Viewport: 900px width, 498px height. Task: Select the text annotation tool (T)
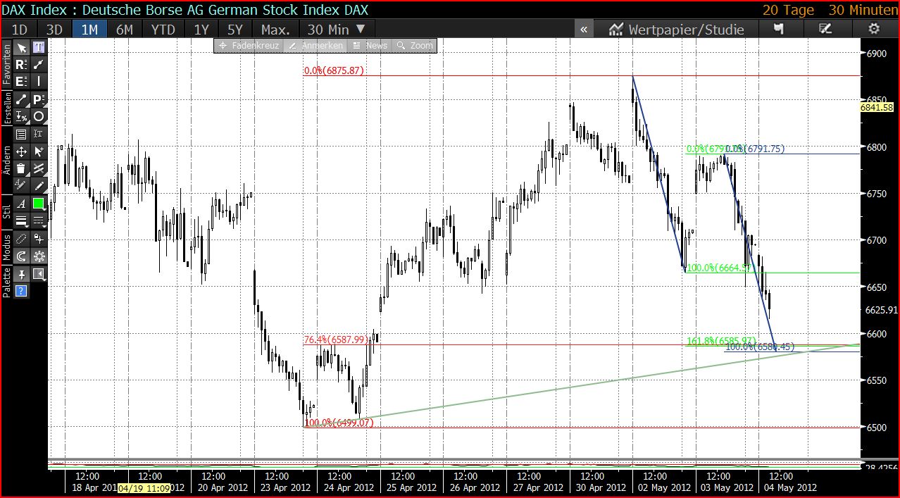[x=37, y=48]
